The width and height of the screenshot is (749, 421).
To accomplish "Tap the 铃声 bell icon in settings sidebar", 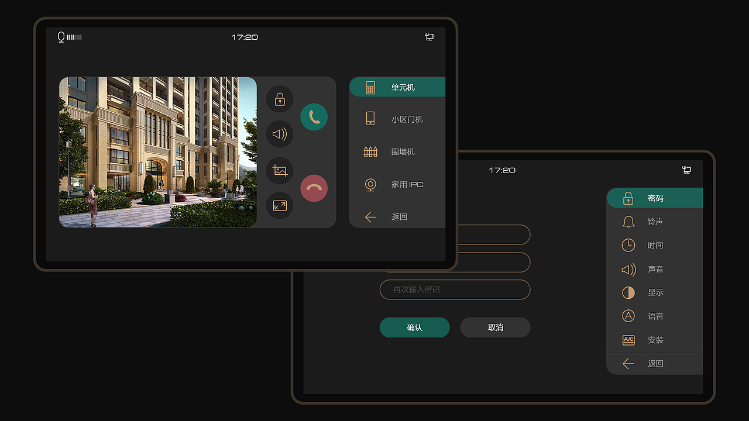I will pos(628,221).
